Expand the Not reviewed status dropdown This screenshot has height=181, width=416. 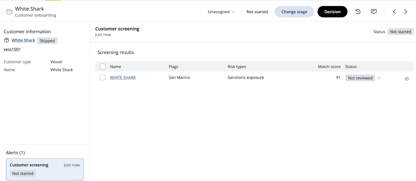(379, 78)
